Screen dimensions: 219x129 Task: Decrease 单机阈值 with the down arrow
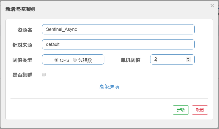point(188,60)
